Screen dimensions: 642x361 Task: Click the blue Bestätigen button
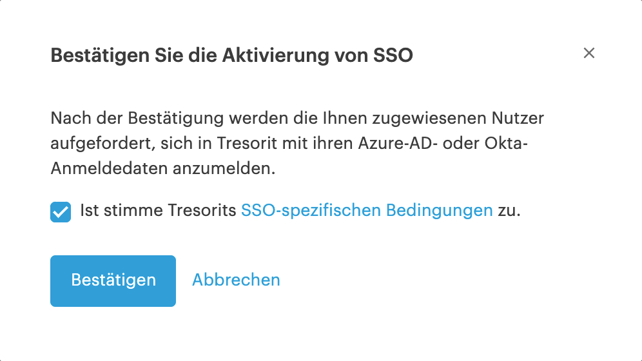coord(113,281)
